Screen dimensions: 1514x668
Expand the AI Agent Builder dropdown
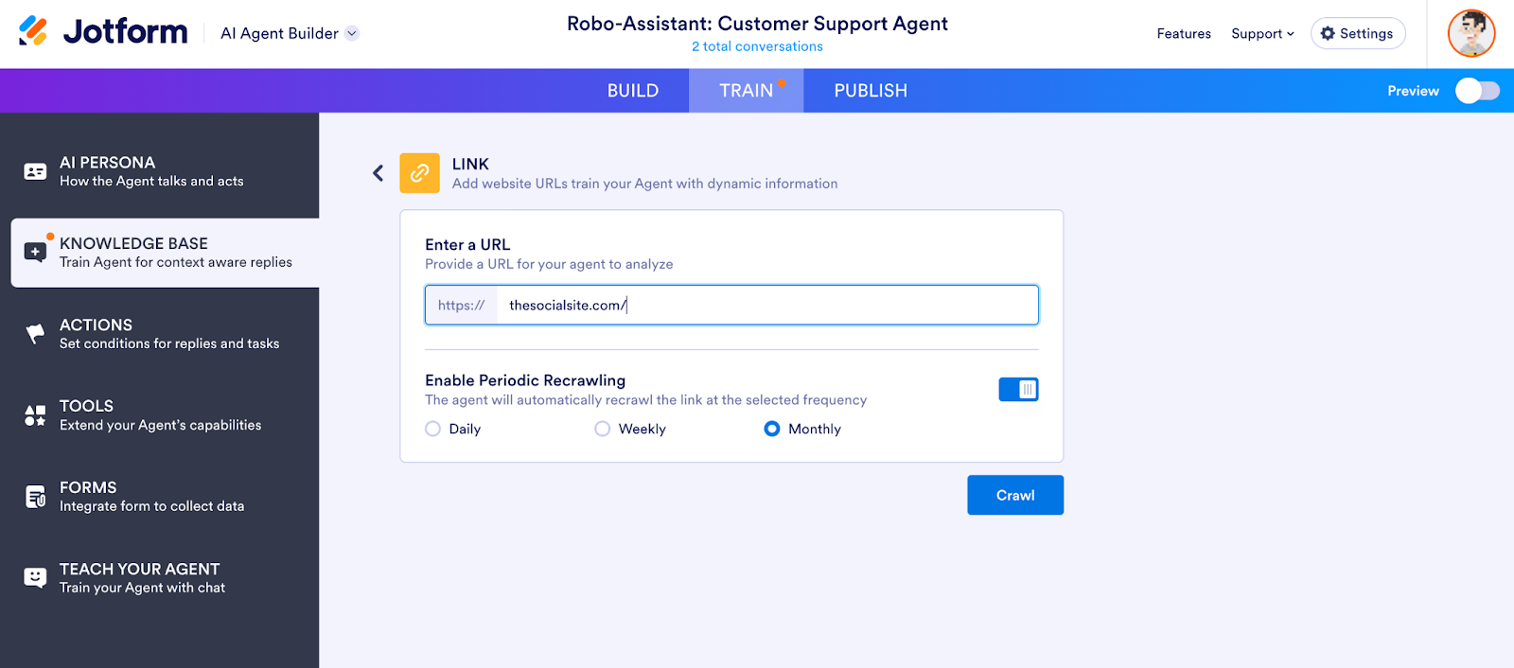point(352,33)
